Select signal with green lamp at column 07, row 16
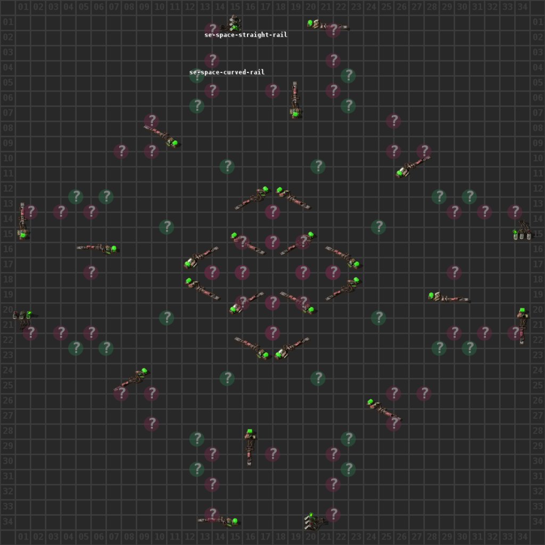 pyautogui.click(x=97, y=249)
